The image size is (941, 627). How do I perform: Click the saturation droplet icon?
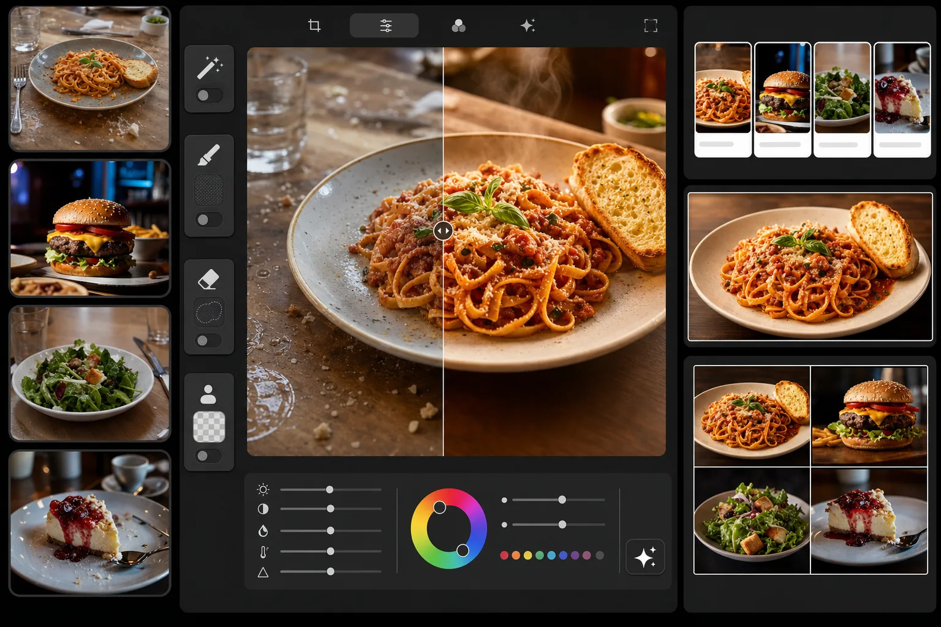(263, 530)
